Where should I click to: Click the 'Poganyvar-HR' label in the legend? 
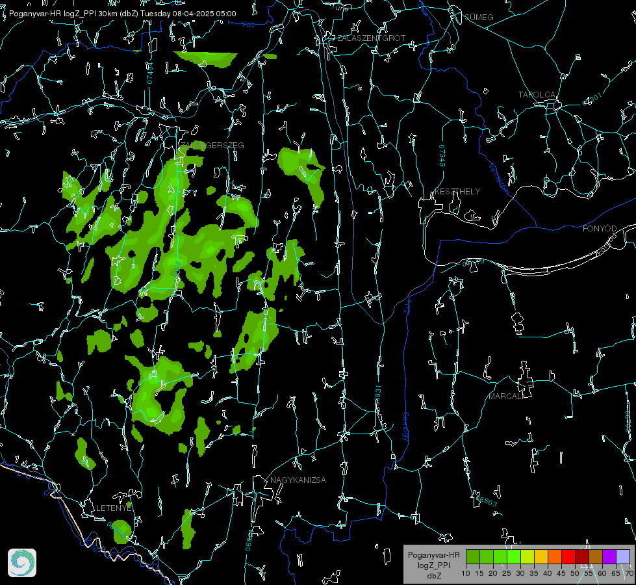433,555
